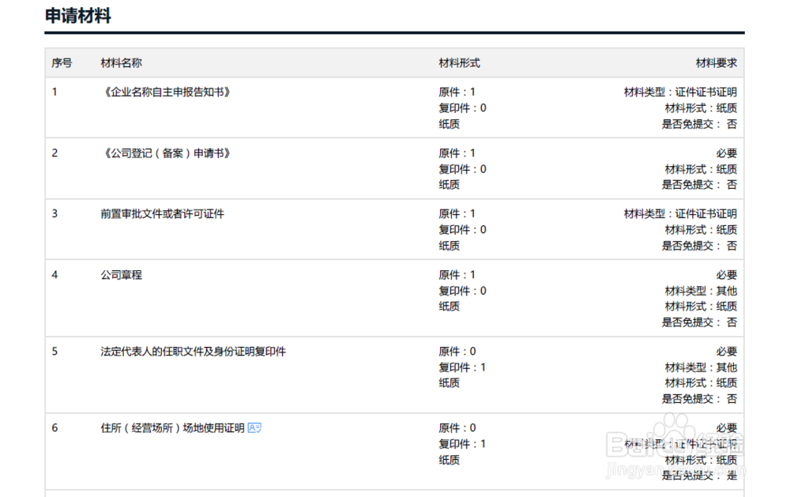
Task: Click the 公司章程 material name
Action: (x=121, y=275)
